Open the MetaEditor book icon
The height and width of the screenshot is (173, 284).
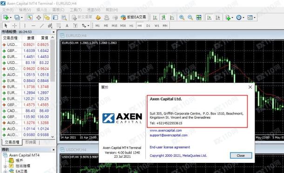click(98, 18)
